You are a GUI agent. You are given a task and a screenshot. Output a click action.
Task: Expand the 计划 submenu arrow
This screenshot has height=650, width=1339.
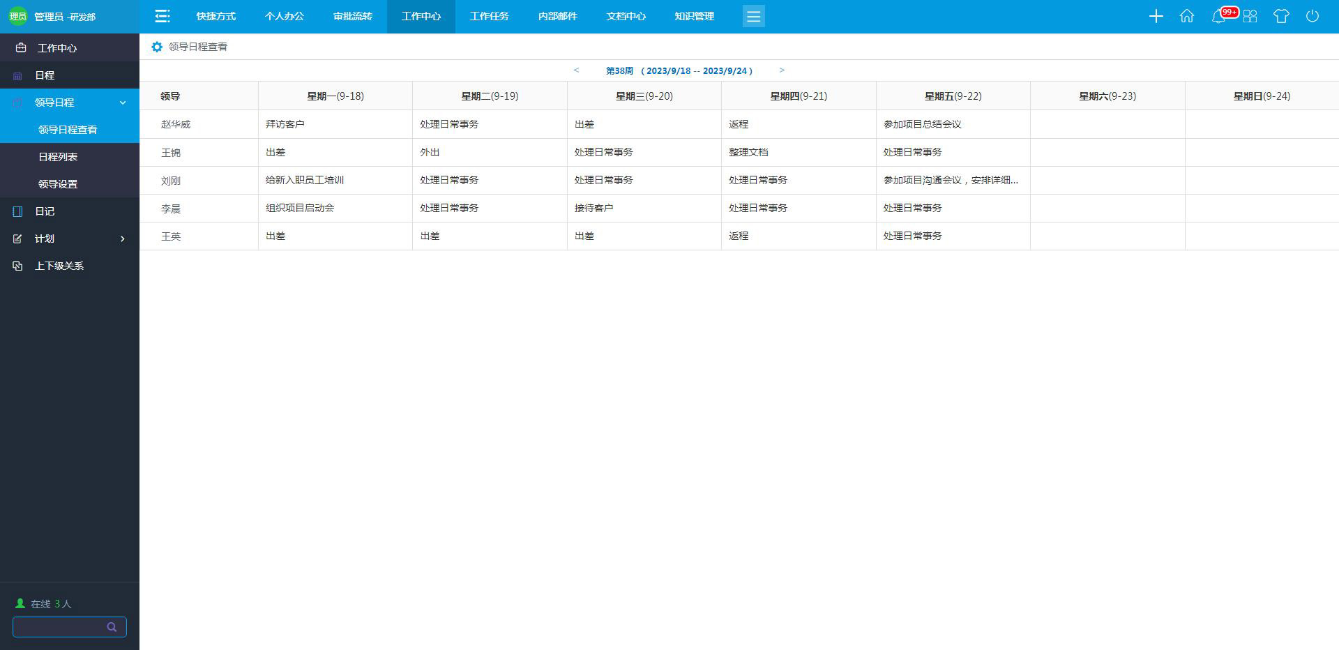pos(123,239)
